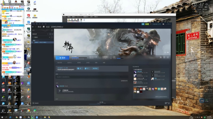Choose thumbs down 否 for the review
This screenshot has width=213, height=119.
(x=87, y=68)
